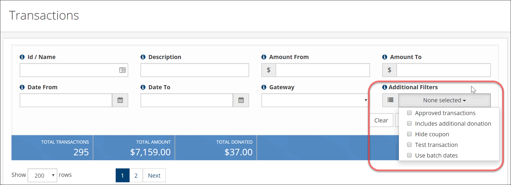Go to page 2 of results
Viewport: 511px width, 185px height.
tap(136, 175)
